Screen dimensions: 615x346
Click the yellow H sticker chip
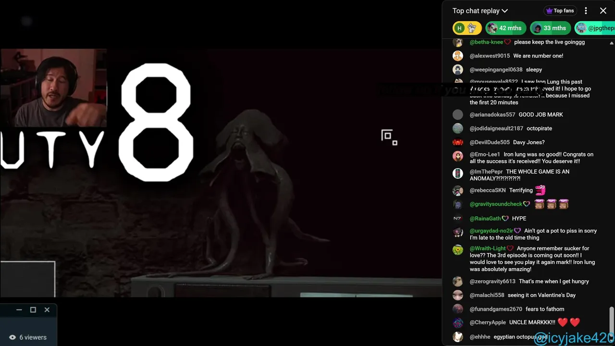click(467, 28)
